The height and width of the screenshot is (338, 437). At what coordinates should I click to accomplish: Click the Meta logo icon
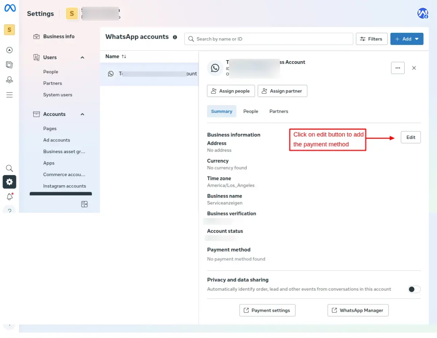click(10, 8)
